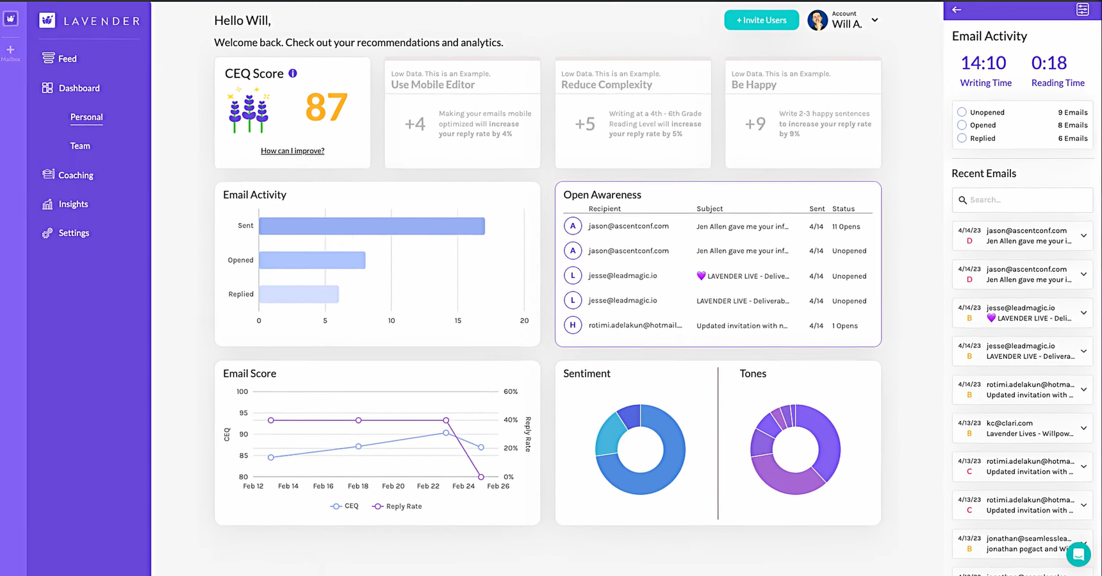The height and width of the screenshot is (576, 1102).
Task: Click the CEQ Score info icon
Action: tap(293, 73)
